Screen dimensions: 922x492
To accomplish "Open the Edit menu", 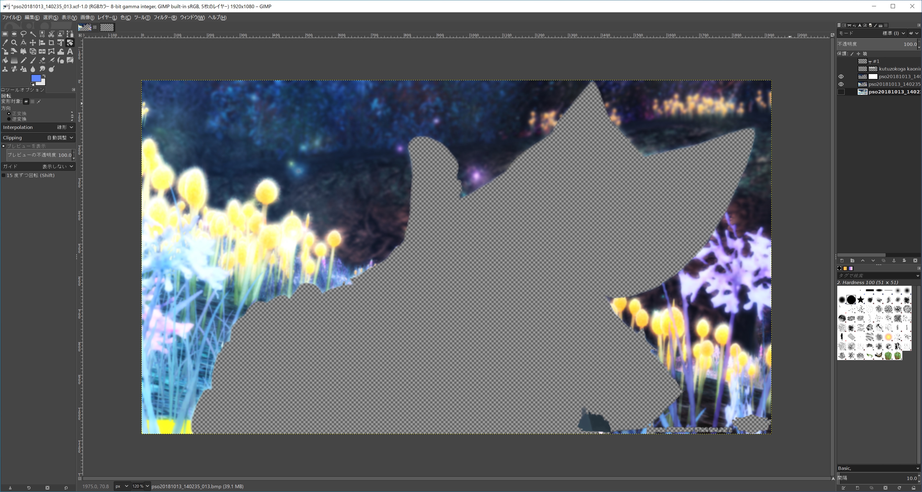I will click(32, 17).
